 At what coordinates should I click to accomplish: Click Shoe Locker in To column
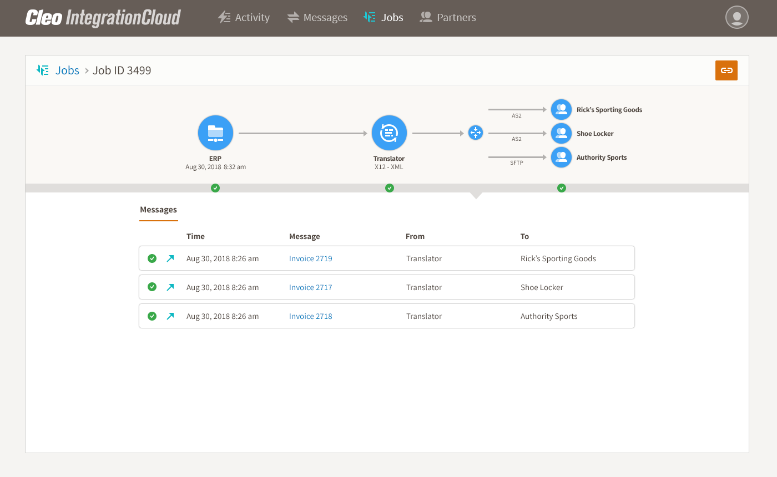[542, 287]
